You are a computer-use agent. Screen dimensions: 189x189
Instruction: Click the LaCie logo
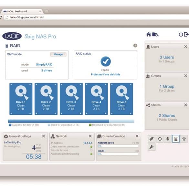point(12,36)
